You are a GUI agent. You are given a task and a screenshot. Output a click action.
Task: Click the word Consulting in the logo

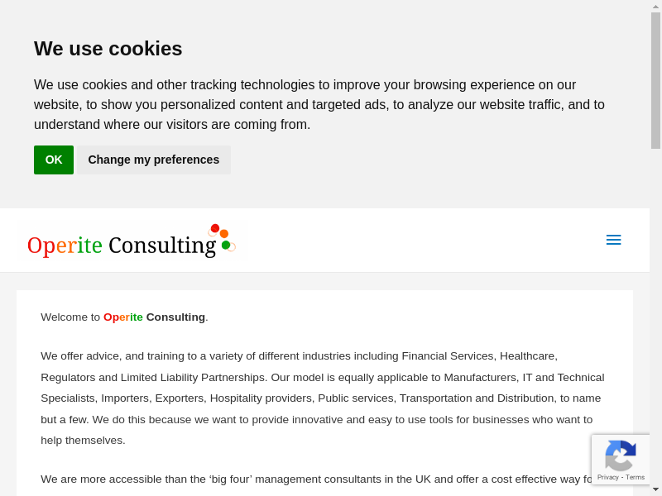[x=162, y=246]
